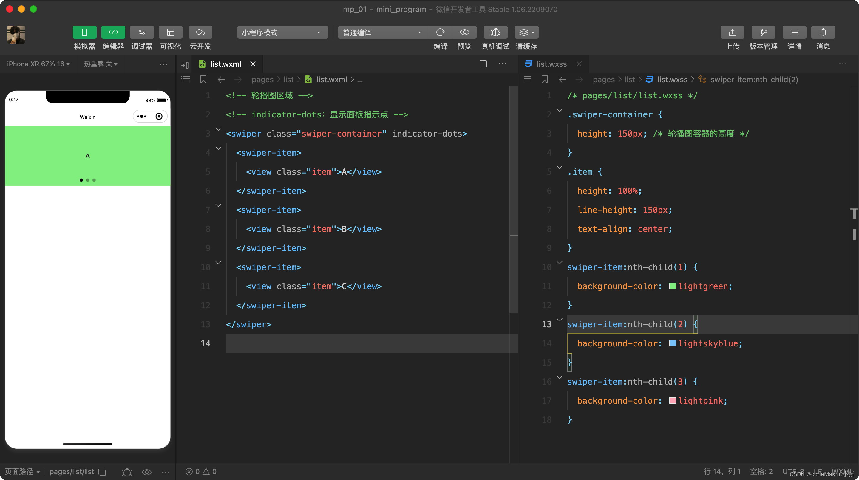859x480 pixels.
Task: Click the simulator capsule close circle
Action: (x=159, y=116)
